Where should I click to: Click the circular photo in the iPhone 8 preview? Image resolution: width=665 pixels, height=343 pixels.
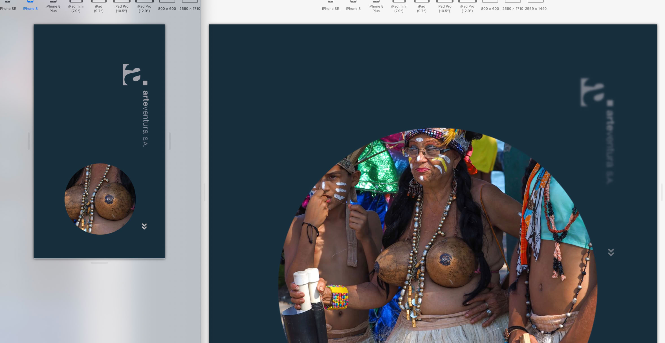[x=100, y=199]
